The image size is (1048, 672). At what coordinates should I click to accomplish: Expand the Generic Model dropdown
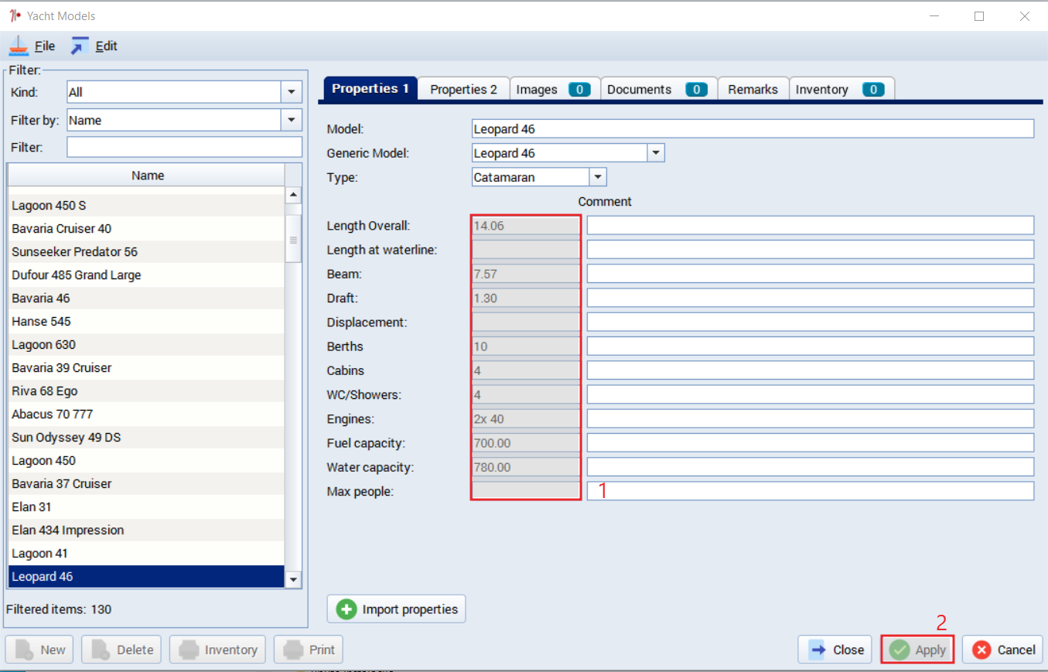pos(656,153)
